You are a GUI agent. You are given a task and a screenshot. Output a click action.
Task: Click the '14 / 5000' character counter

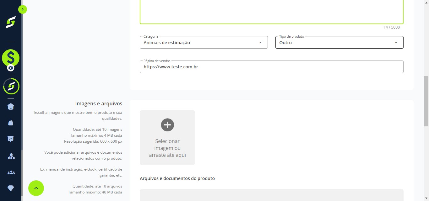[x=392, y=27]
